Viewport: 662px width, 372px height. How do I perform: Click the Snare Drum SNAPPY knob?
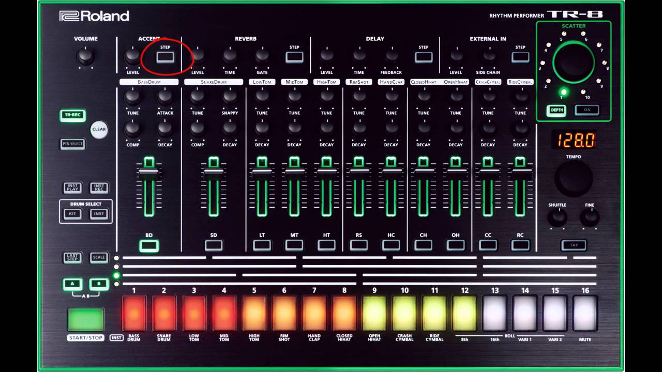click(x=230, y=96)
